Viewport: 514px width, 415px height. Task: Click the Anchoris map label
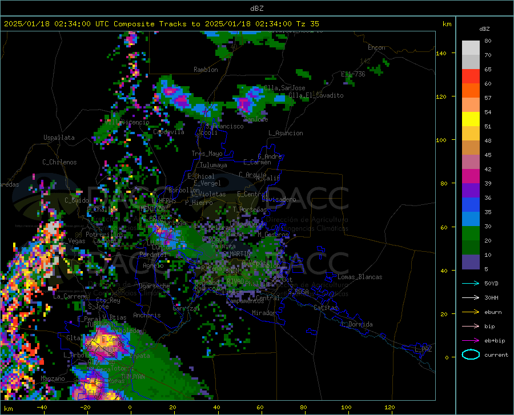point(147,315)
